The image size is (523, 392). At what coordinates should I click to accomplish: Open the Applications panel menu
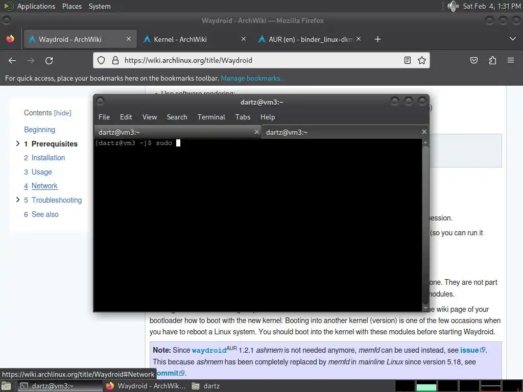36,6
